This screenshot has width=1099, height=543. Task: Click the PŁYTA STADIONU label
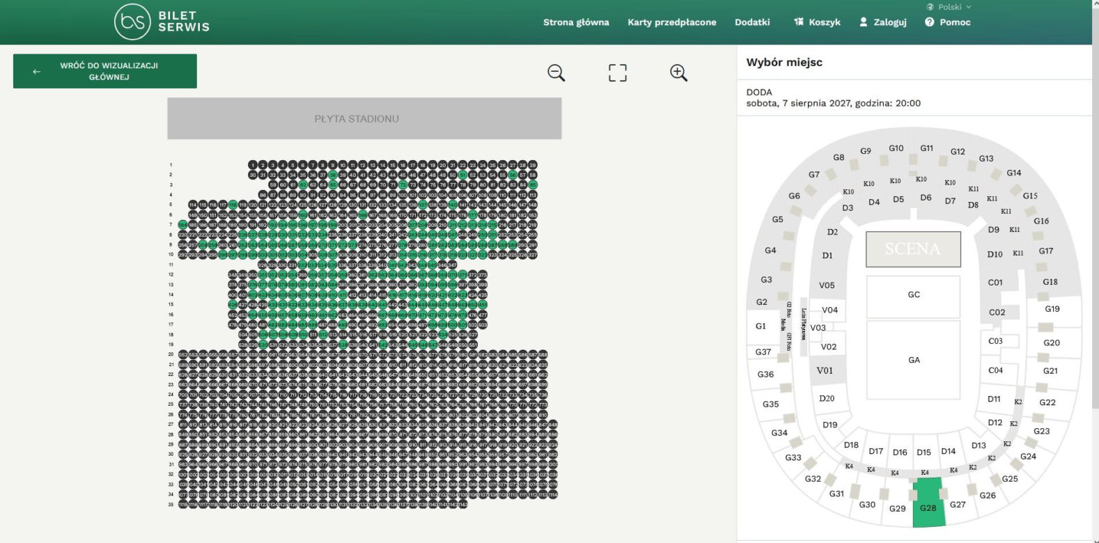tap(357, 119)
